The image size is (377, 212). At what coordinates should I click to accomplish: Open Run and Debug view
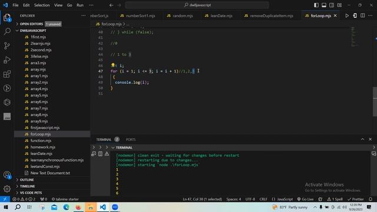(x=7, y=60)
